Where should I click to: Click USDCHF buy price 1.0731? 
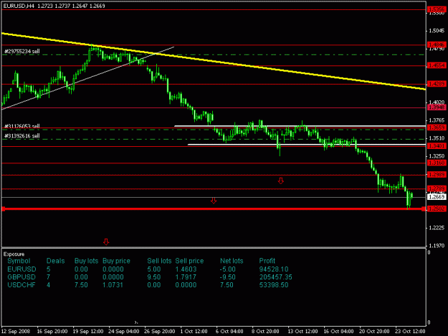113,285
